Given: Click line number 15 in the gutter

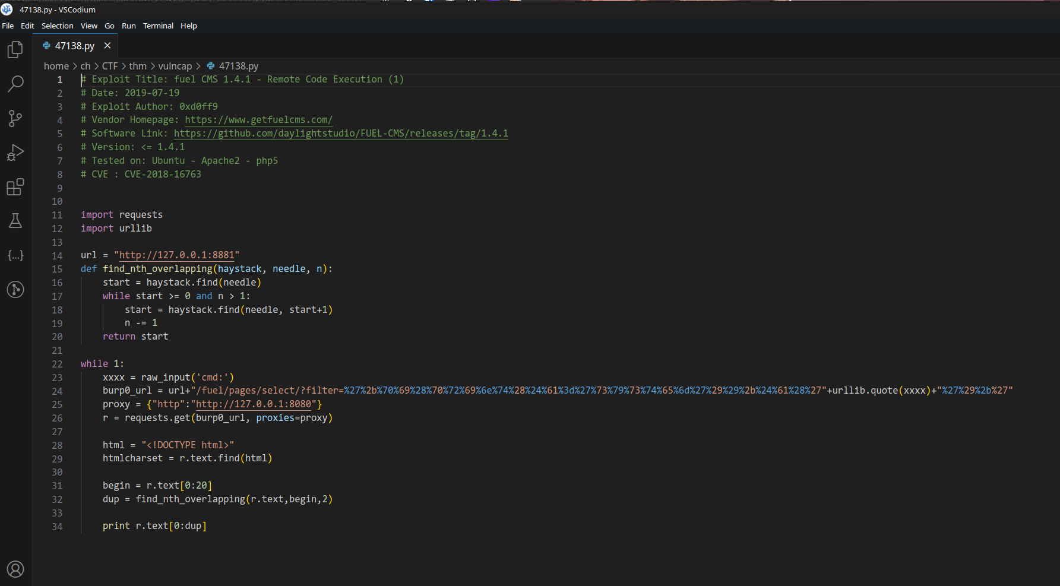Looking at the screenshot, I should (x=57, y=269).
